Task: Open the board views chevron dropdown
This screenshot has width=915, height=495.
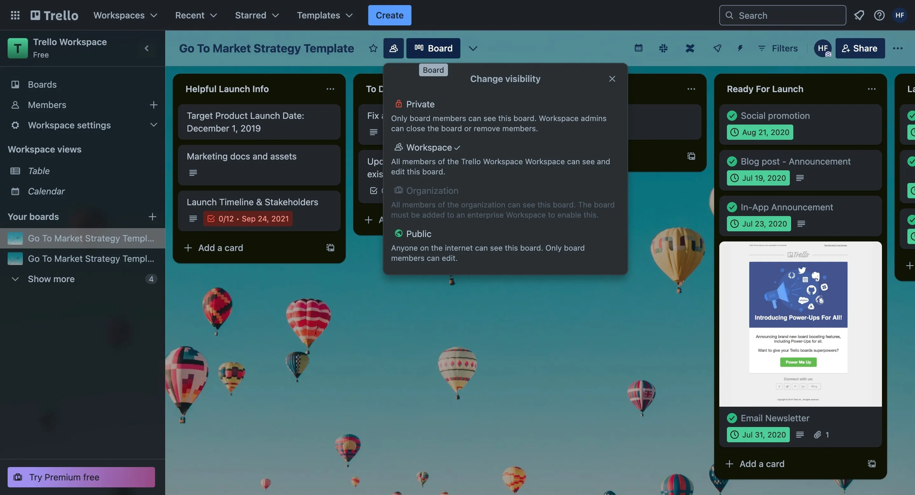Action: pos(473,48)
